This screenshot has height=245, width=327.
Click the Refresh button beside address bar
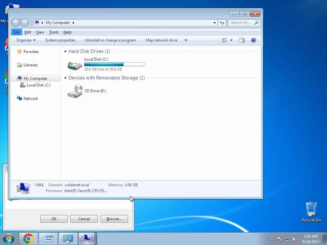pyautogui.click(x=222, y=23)
